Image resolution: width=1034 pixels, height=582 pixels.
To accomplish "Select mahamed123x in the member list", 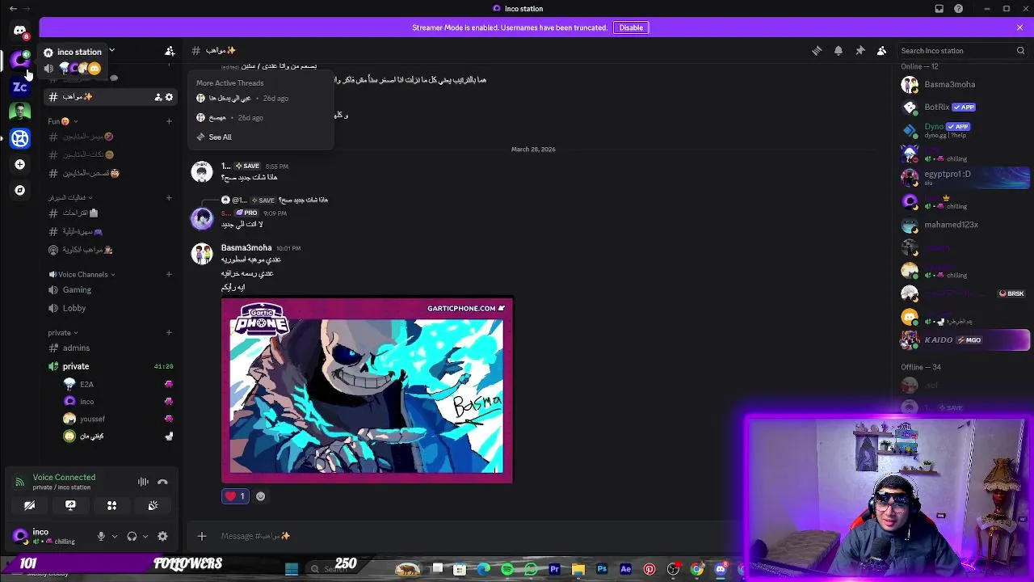I will pos(965,225).
